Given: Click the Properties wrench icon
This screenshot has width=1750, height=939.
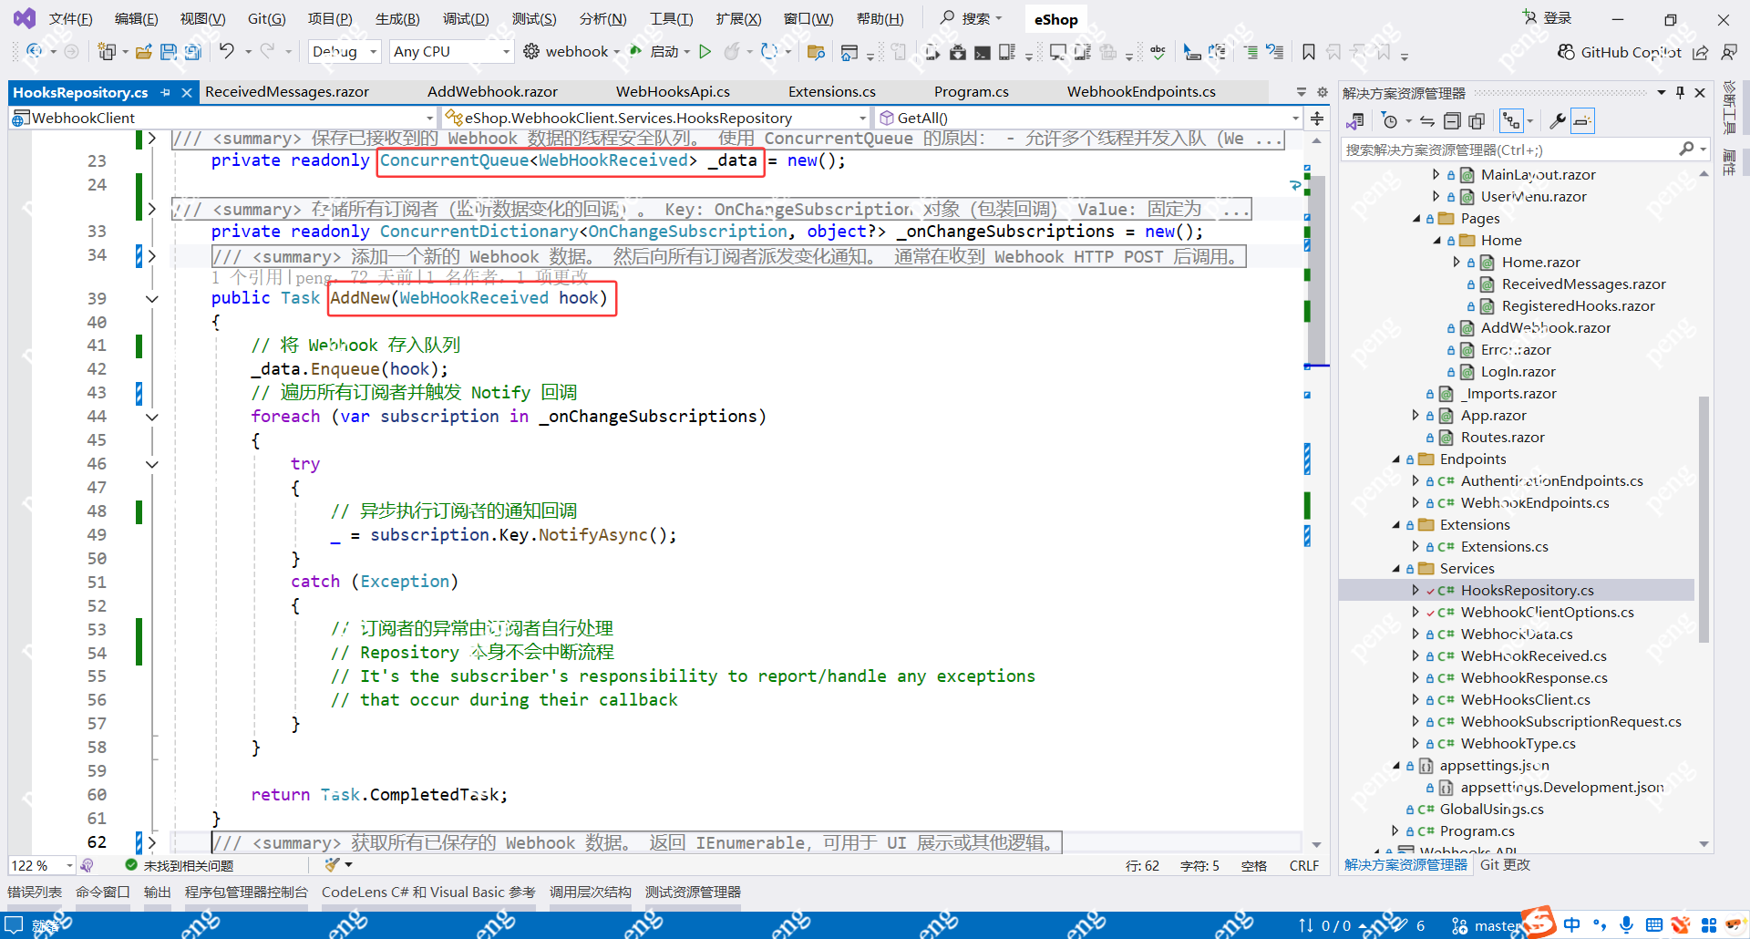Looking at the screenshot, I should pyautogui.click(x=1557, y=121).
